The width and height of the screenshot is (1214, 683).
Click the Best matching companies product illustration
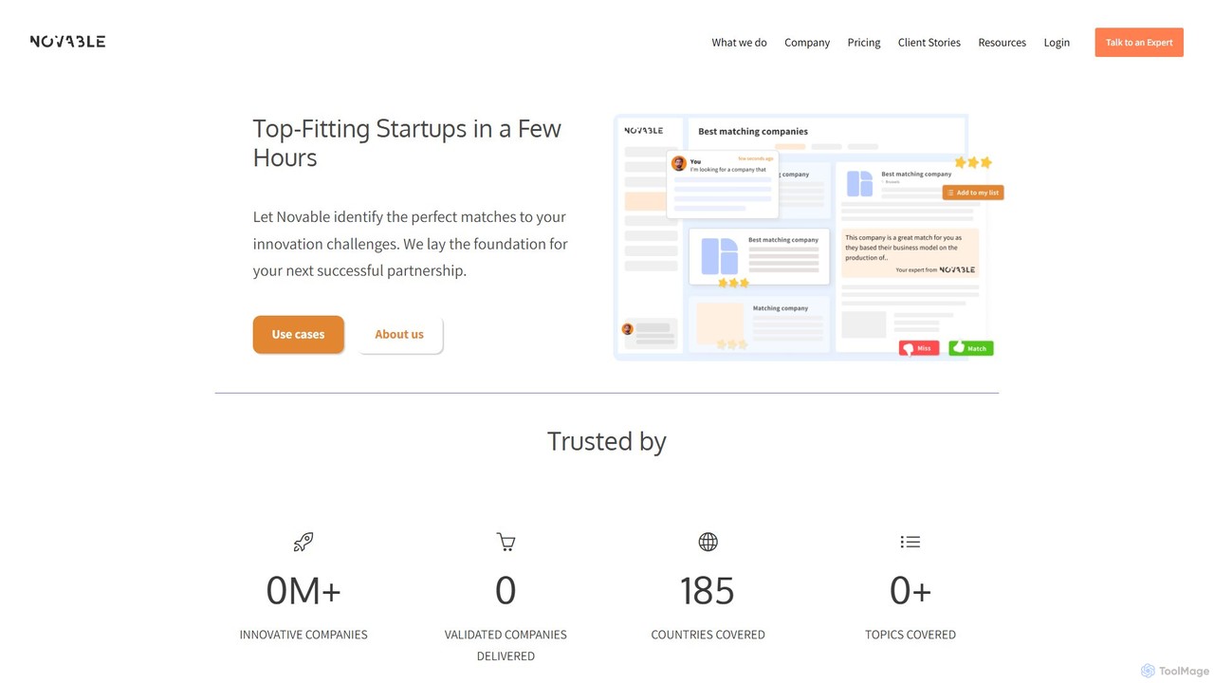(x=808, y=237)
